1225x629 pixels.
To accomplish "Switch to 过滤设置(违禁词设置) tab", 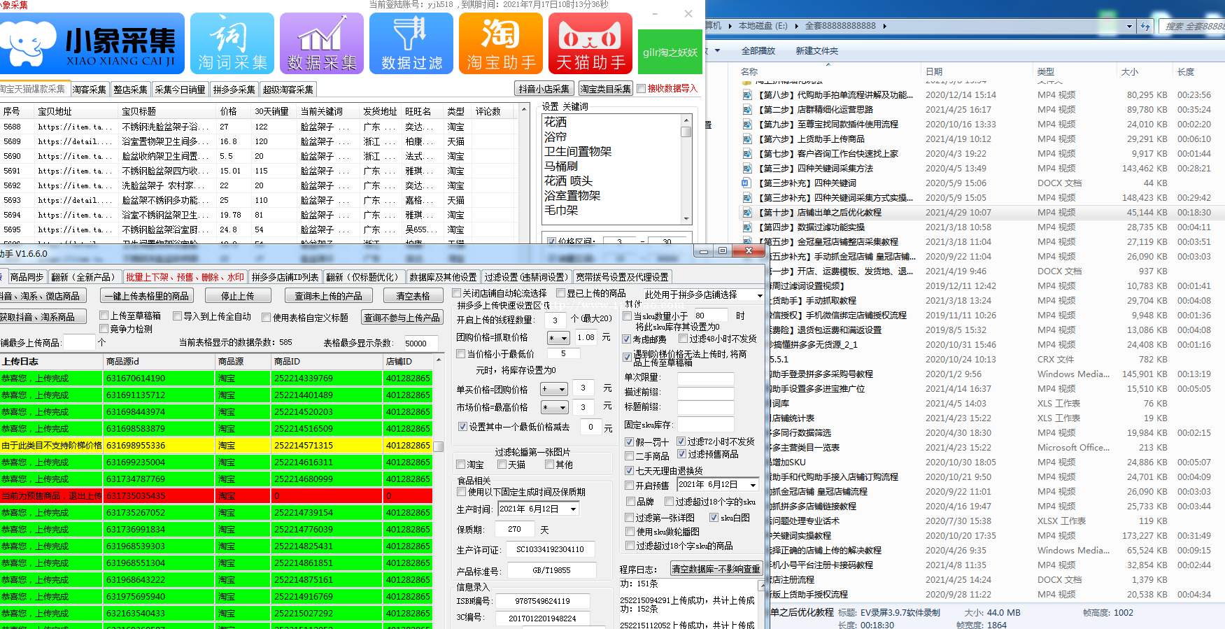I will [526, 277].
